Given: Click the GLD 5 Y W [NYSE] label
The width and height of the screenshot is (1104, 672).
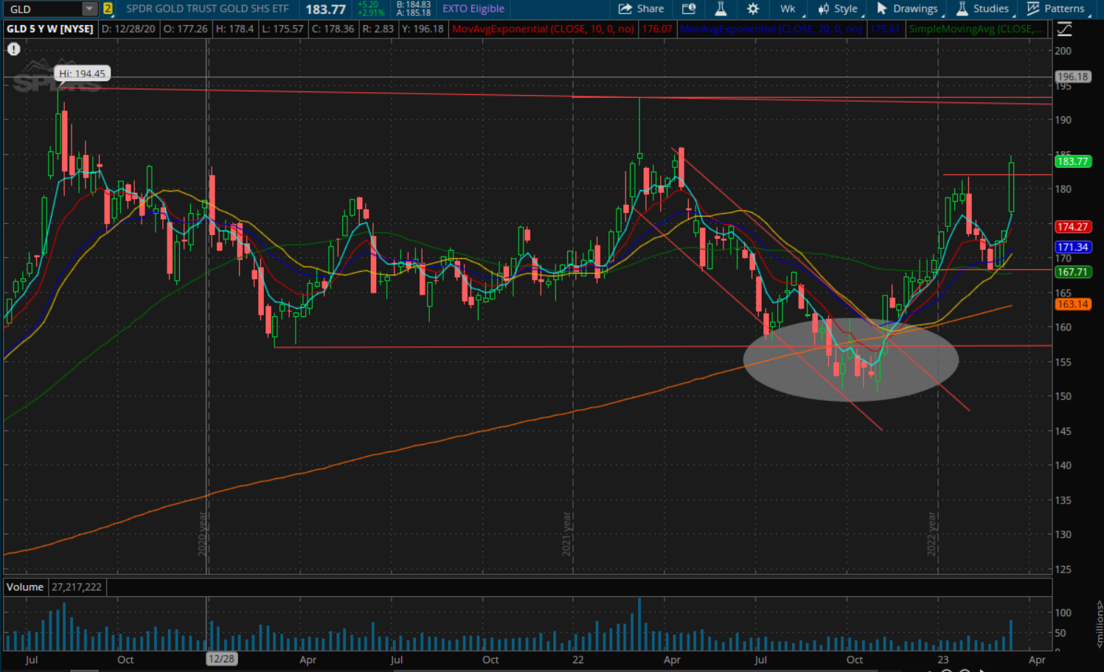Looking at the screenshot, I should 50,29.
